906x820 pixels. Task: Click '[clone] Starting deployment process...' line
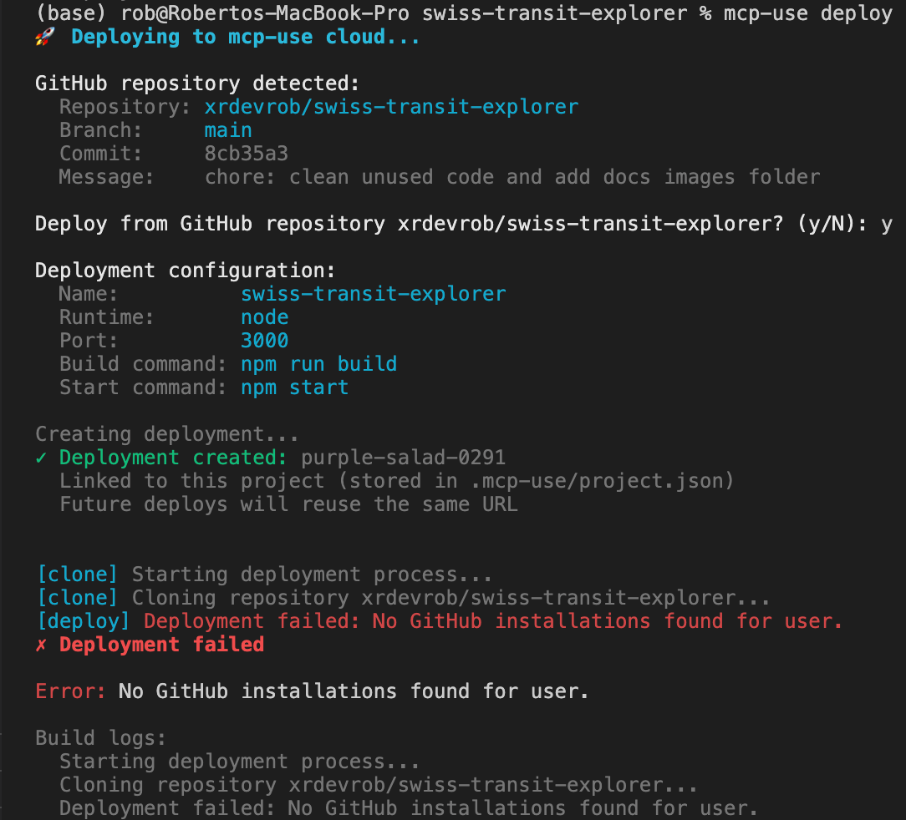264,575
